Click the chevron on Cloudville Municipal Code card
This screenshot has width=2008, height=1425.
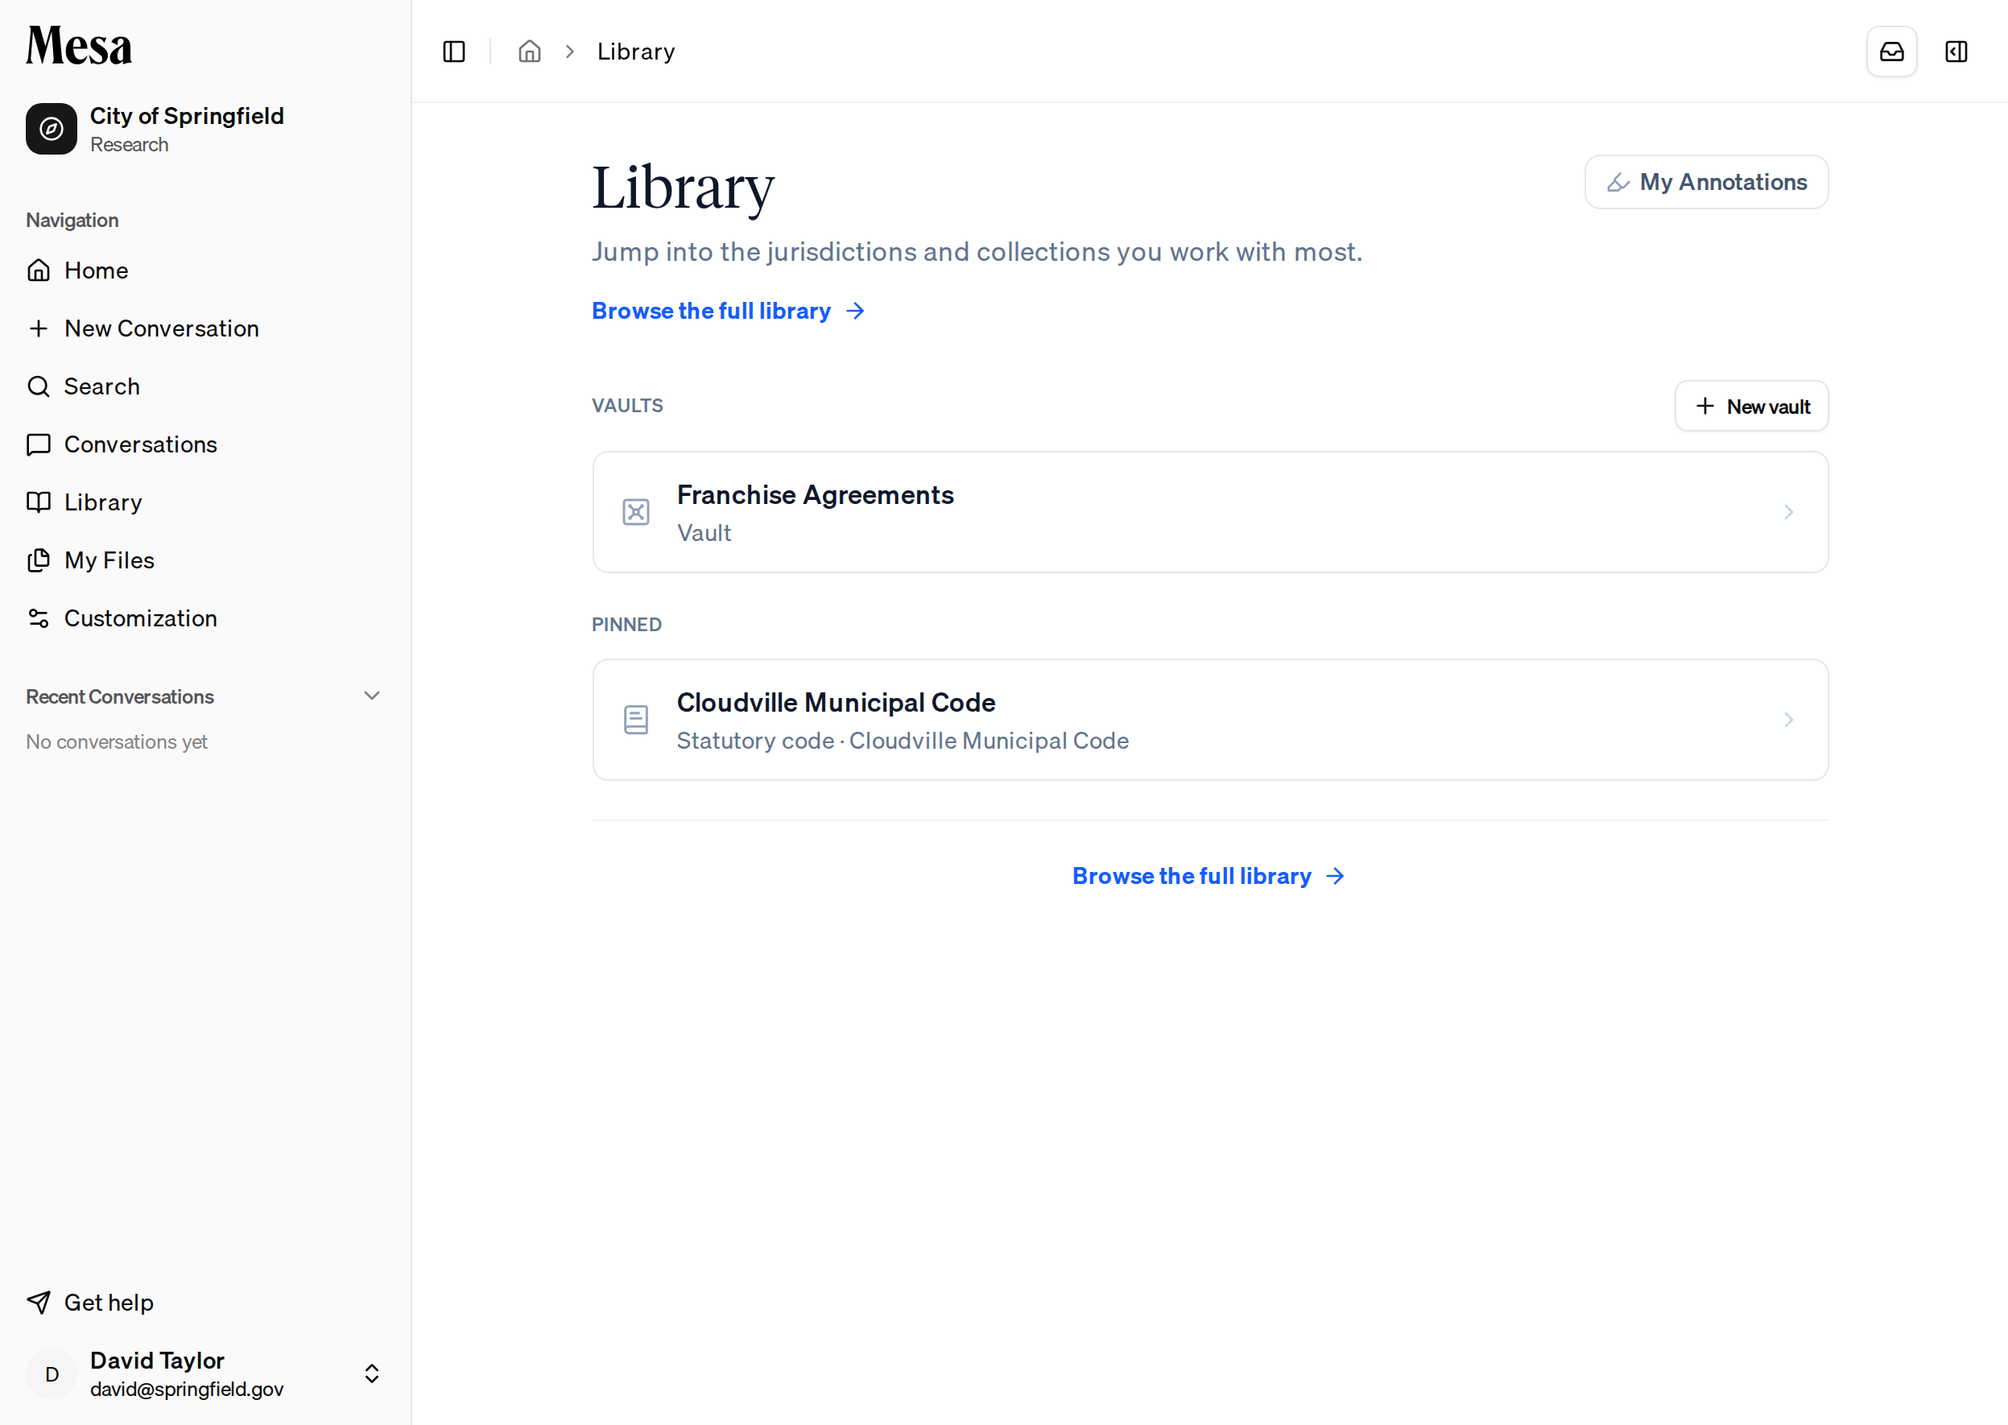pyautogui.click(x=1787, y=720)
